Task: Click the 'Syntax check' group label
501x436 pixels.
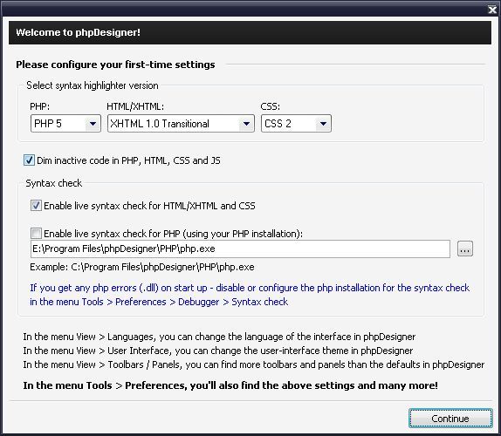Action: tap(54, 183)
